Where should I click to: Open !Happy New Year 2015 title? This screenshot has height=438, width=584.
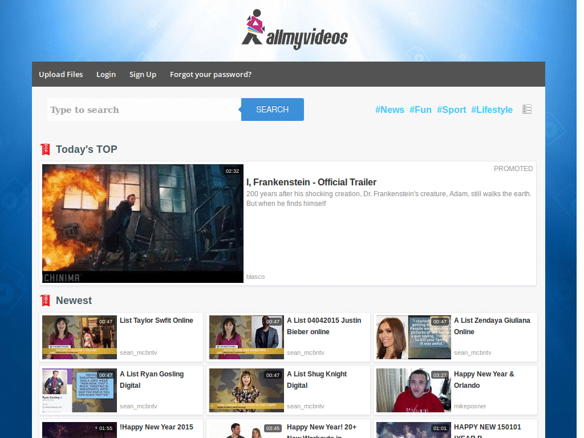pyautogui.click(x=156, y=427)
